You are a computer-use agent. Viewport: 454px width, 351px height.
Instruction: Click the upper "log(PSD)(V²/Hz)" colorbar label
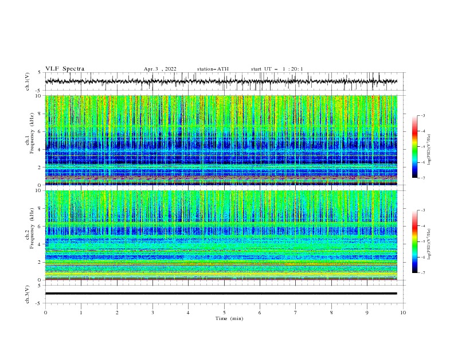pos(429,150)
